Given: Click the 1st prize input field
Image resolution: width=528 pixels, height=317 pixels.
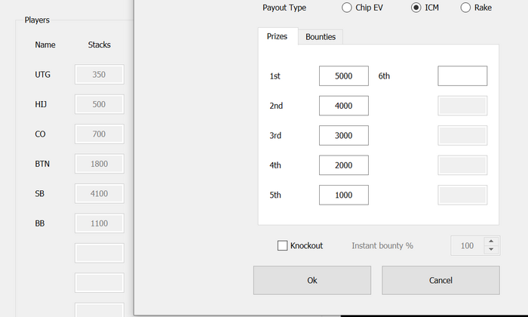Looking at the screenshot, I should coord(343,76).
